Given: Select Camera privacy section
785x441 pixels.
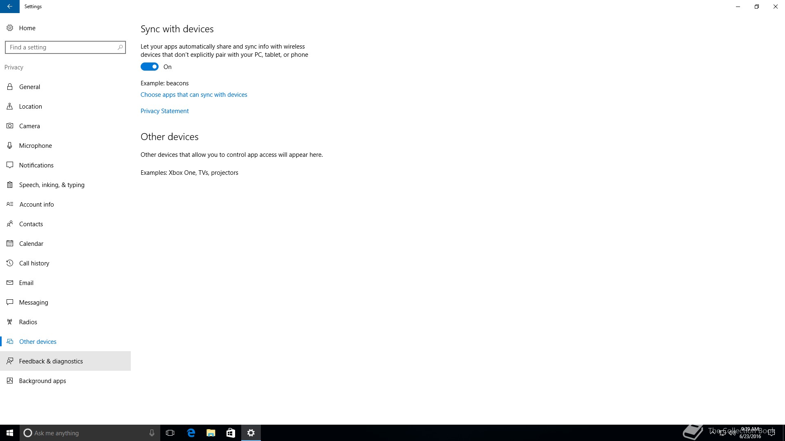Looking at the screenshot, I should (x=65, y=126).
